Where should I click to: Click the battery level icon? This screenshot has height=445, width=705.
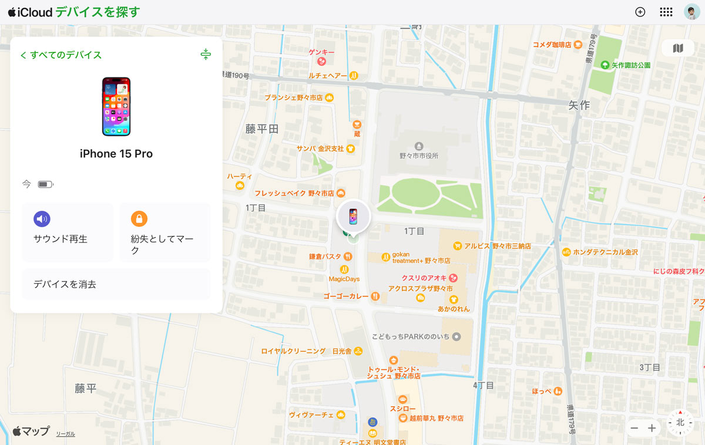(46, 184)
